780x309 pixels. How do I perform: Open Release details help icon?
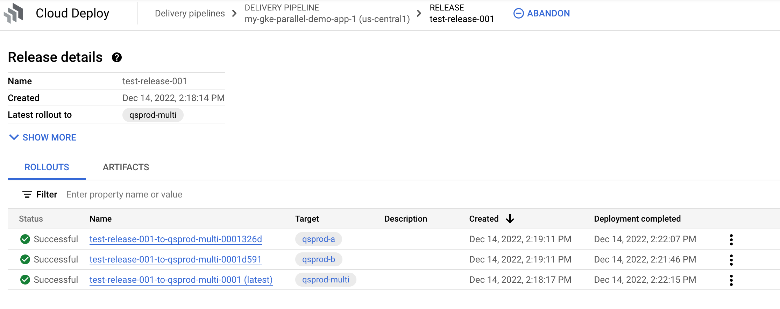[x=117, y=57]
